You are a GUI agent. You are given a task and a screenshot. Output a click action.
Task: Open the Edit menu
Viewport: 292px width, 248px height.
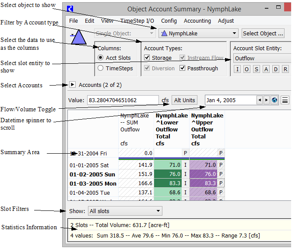90,21
